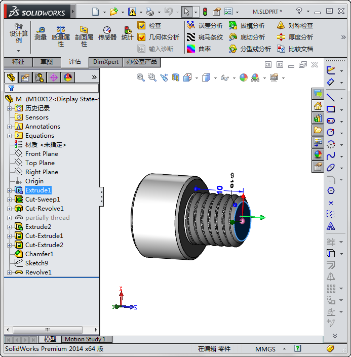The height and width of the screenshot is (357, 351).
Task: Select the Front Plane tree item
Action: [42, 154]
